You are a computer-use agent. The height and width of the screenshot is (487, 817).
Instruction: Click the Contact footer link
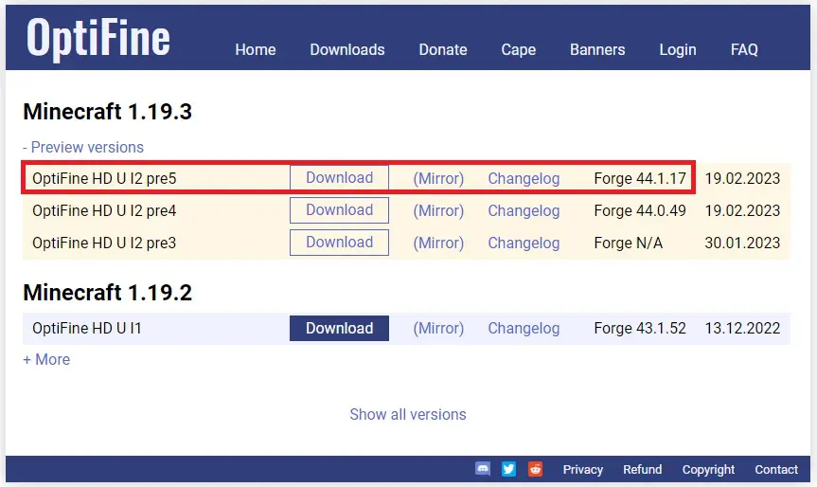click(x=776, y=470)
